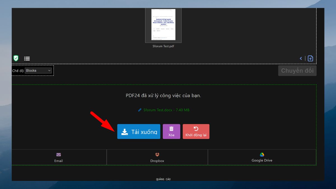Screen dimensions: 336x189
Task: Download the file with Tải xuống
Action: [139, 132]
